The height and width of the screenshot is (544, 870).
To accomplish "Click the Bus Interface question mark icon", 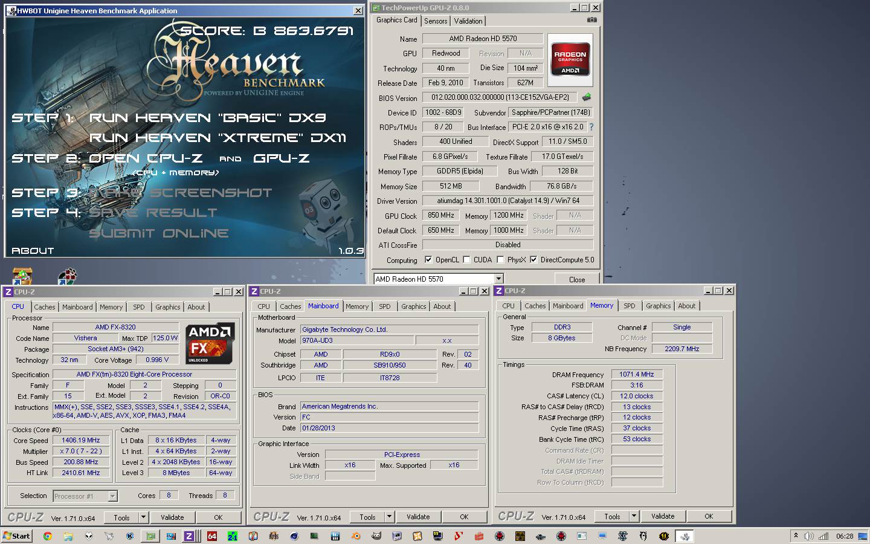I will pos(591,127).
